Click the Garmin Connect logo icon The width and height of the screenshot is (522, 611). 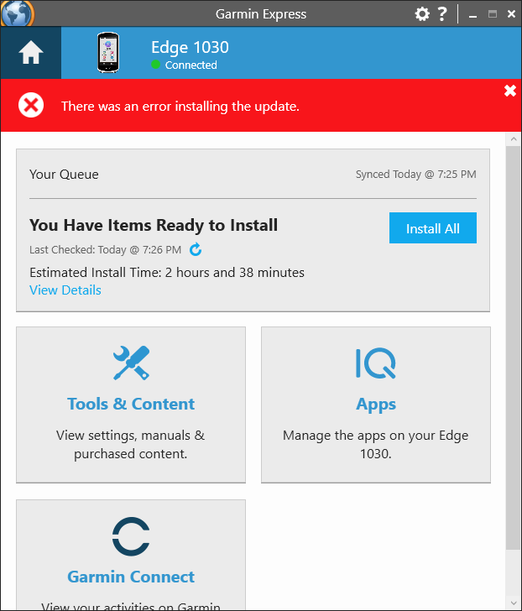click(x=131, y=536)
